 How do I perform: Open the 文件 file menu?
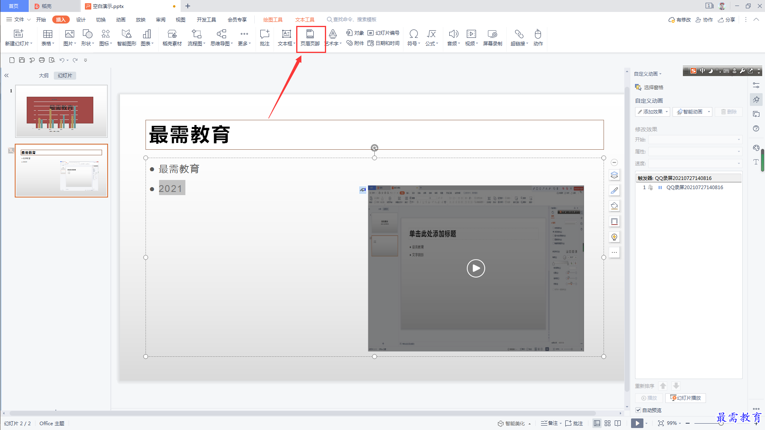coord(18,20)
